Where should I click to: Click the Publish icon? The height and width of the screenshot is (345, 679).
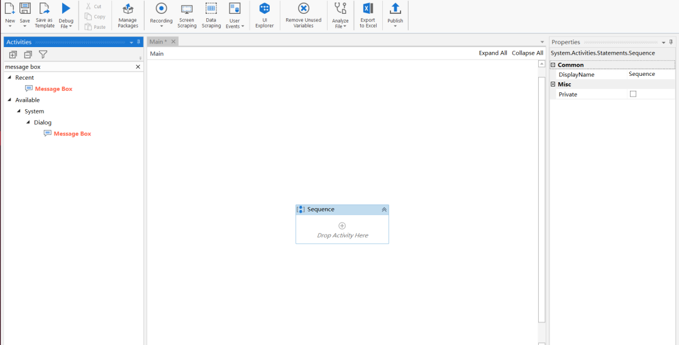(395, 8)
